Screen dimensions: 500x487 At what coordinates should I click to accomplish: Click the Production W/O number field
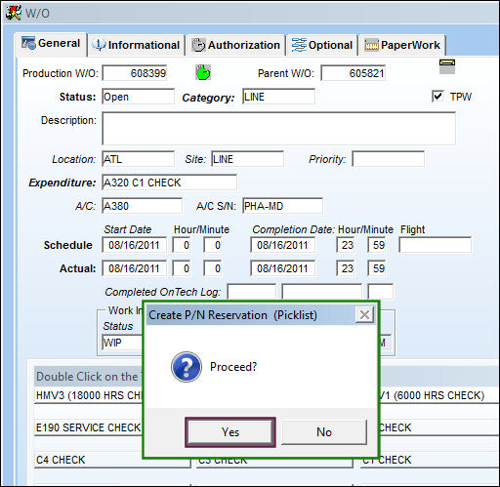pos(135,73)
